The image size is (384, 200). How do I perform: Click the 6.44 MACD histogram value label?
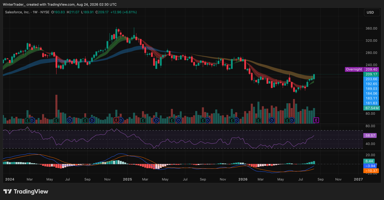click(369, 161)
